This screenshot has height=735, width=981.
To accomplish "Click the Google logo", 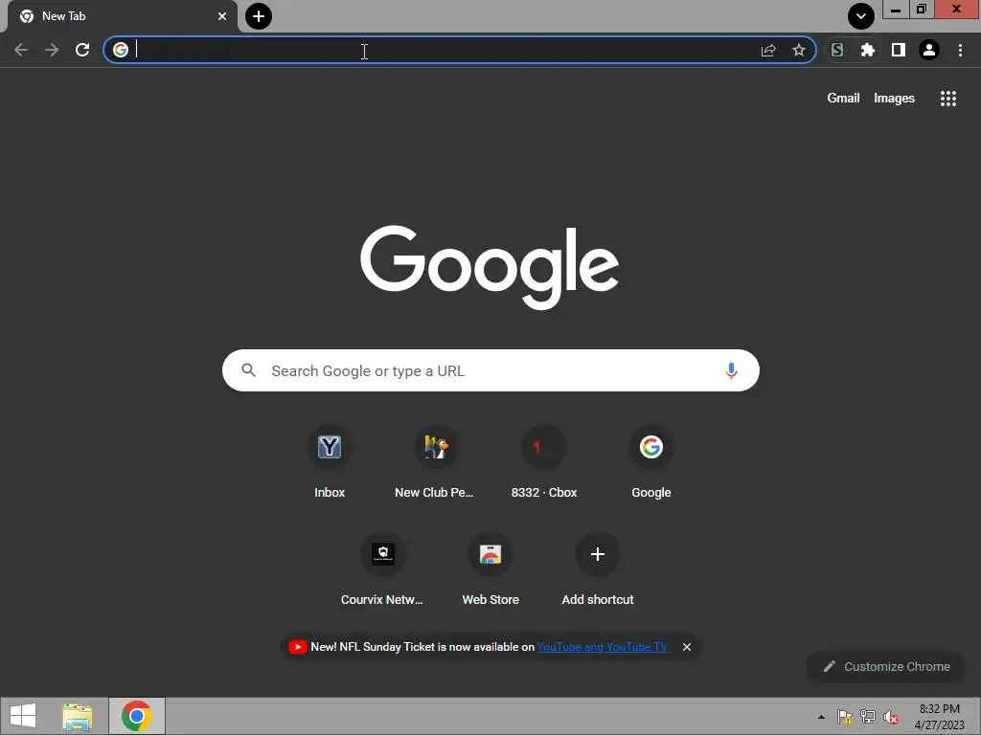I will (x=490, y=267).
